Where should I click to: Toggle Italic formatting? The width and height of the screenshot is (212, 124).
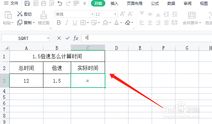pos(67,22)
